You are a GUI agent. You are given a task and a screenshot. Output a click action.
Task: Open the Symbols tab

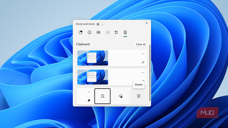coord(116,32)
